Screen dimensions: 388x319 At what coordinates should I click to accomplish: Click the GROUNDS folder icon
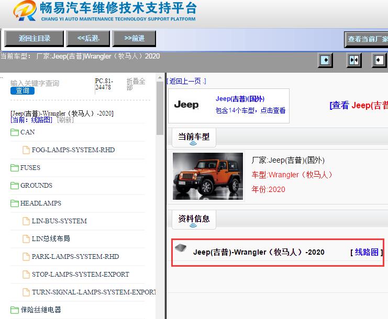[x=15, y=186]
